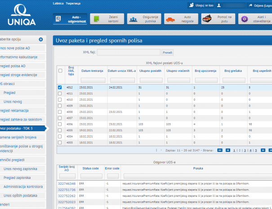The width and height of the screenshot is (272, 209).
Task: Uncheck the row for XML file 4012
Action: pos(60,88)
